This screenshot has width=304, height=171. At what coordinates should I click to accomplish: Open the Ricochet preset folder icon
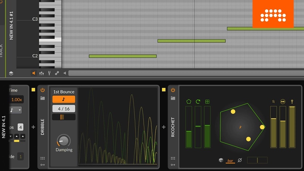tap(173, 98)
